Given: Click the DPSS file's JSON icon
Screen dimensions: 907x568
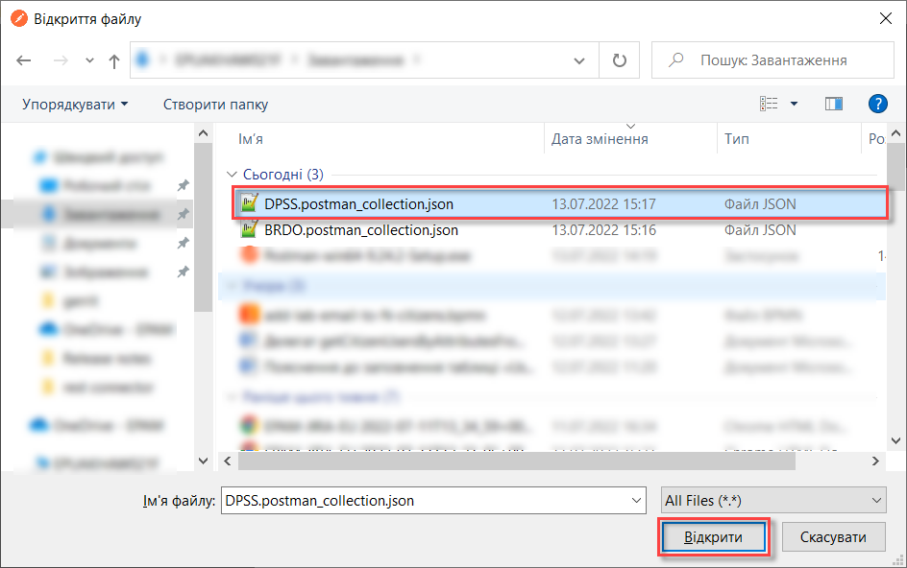Looking at the screenshot, I should 249,203.
